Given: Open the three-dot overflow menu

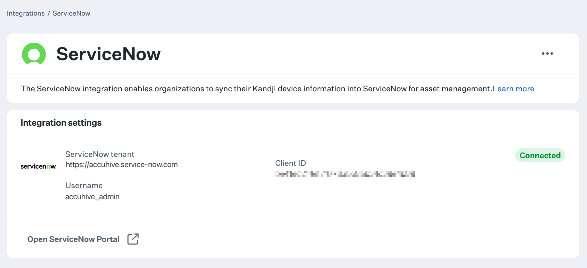Looking at the screenshot, I should tap(547, 53).
